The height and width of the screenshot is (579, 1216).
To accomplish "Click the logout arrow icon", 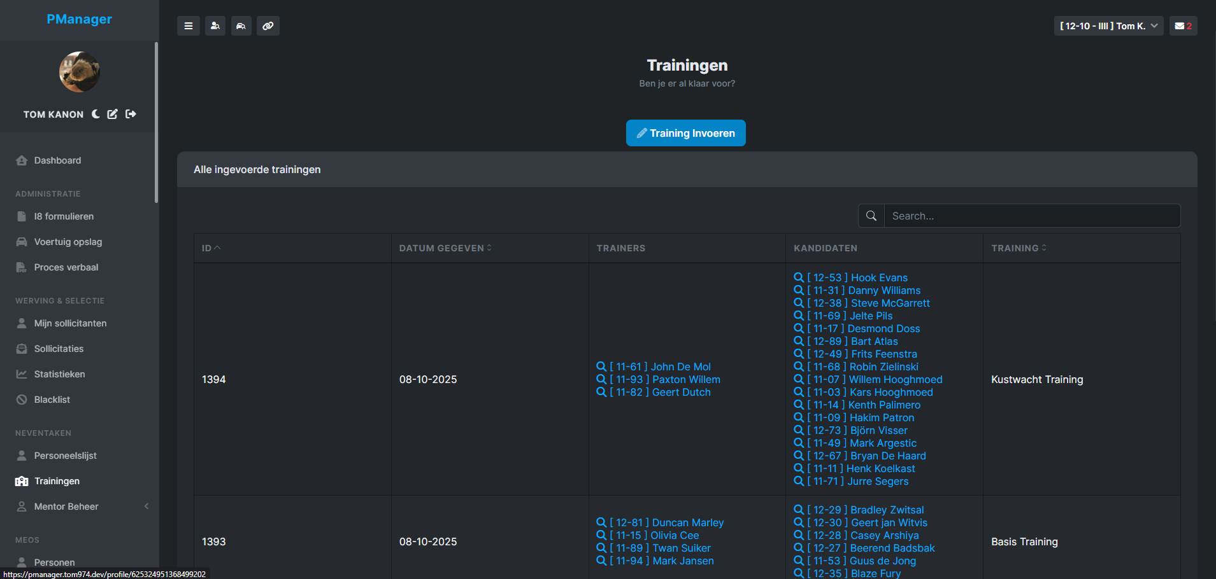I will (x=131, y=114).
